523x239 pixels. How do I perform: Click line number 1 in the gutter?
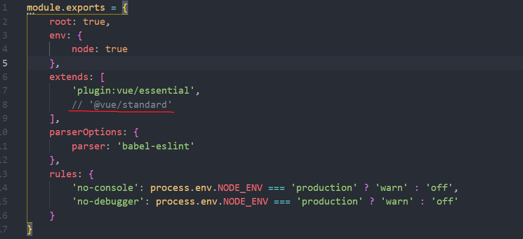pos(5,8)
